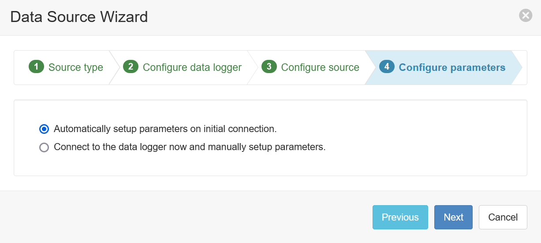
Task: Click the step 4 number badge
Action: (x=387, y=67)
